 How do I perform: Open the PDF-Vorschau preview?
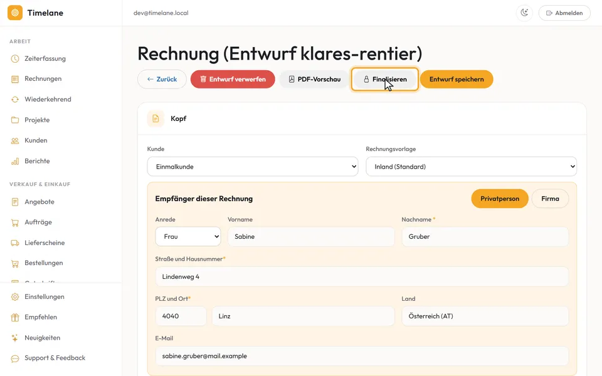tap(314, 80)
